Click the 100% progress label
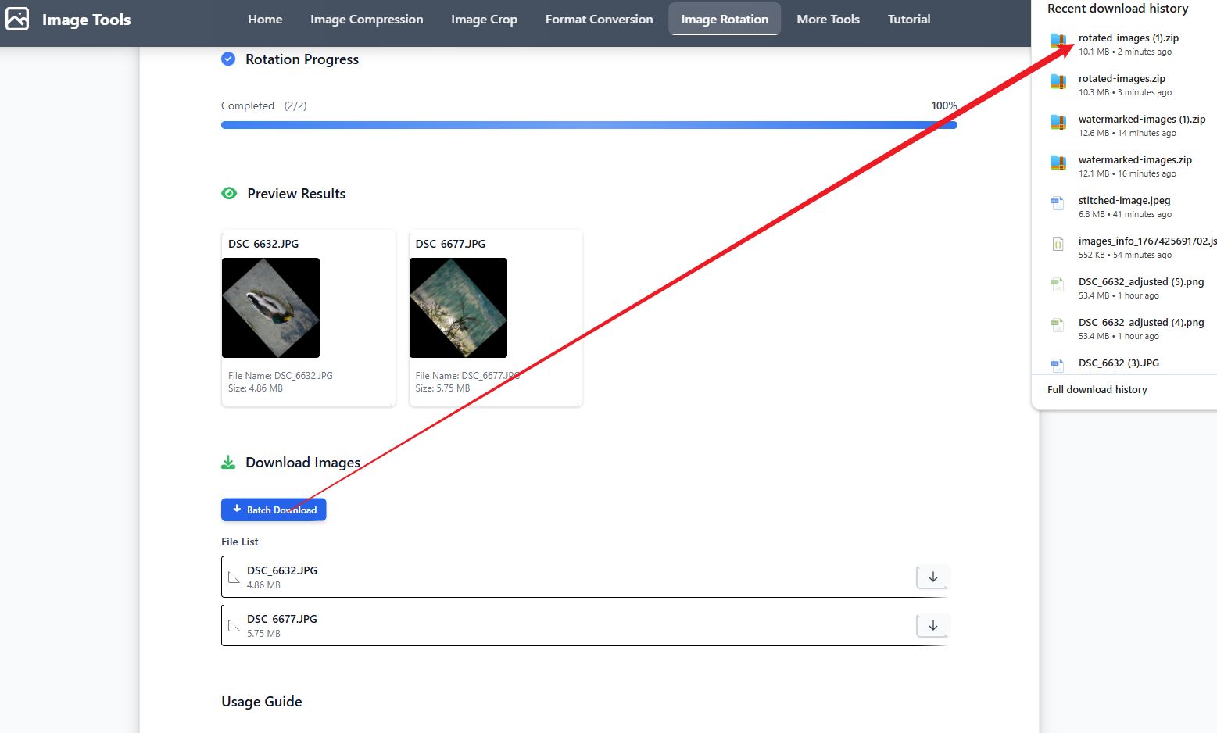The width and height of the screenshot is (1217, 733). [x=944, y=105]
